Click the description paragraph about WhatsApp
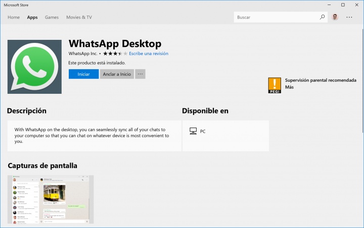The height and width of the screenshot is (228, 364). [x=92, y=136]
